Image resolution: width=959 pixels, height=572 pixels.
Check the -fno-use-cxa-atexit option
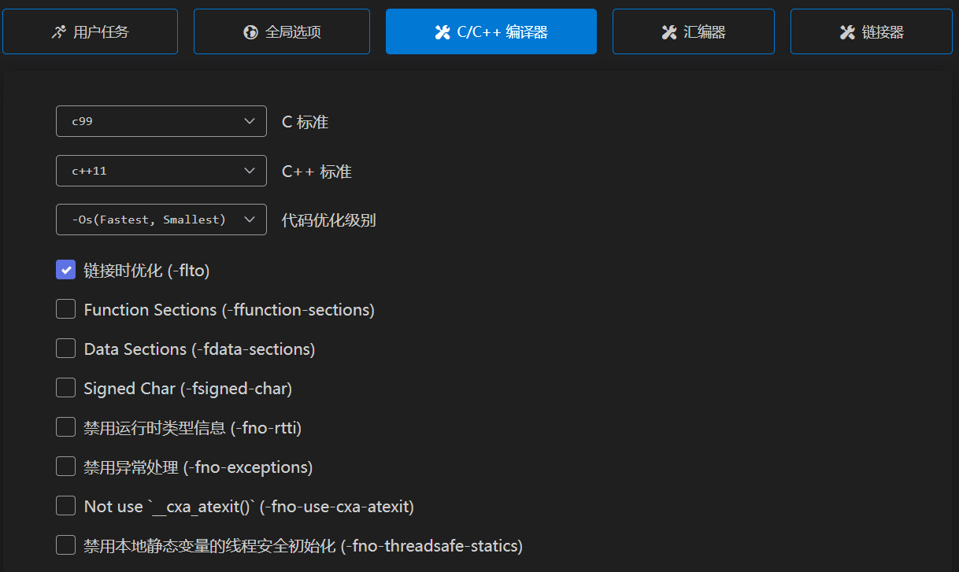coord(66,506)
